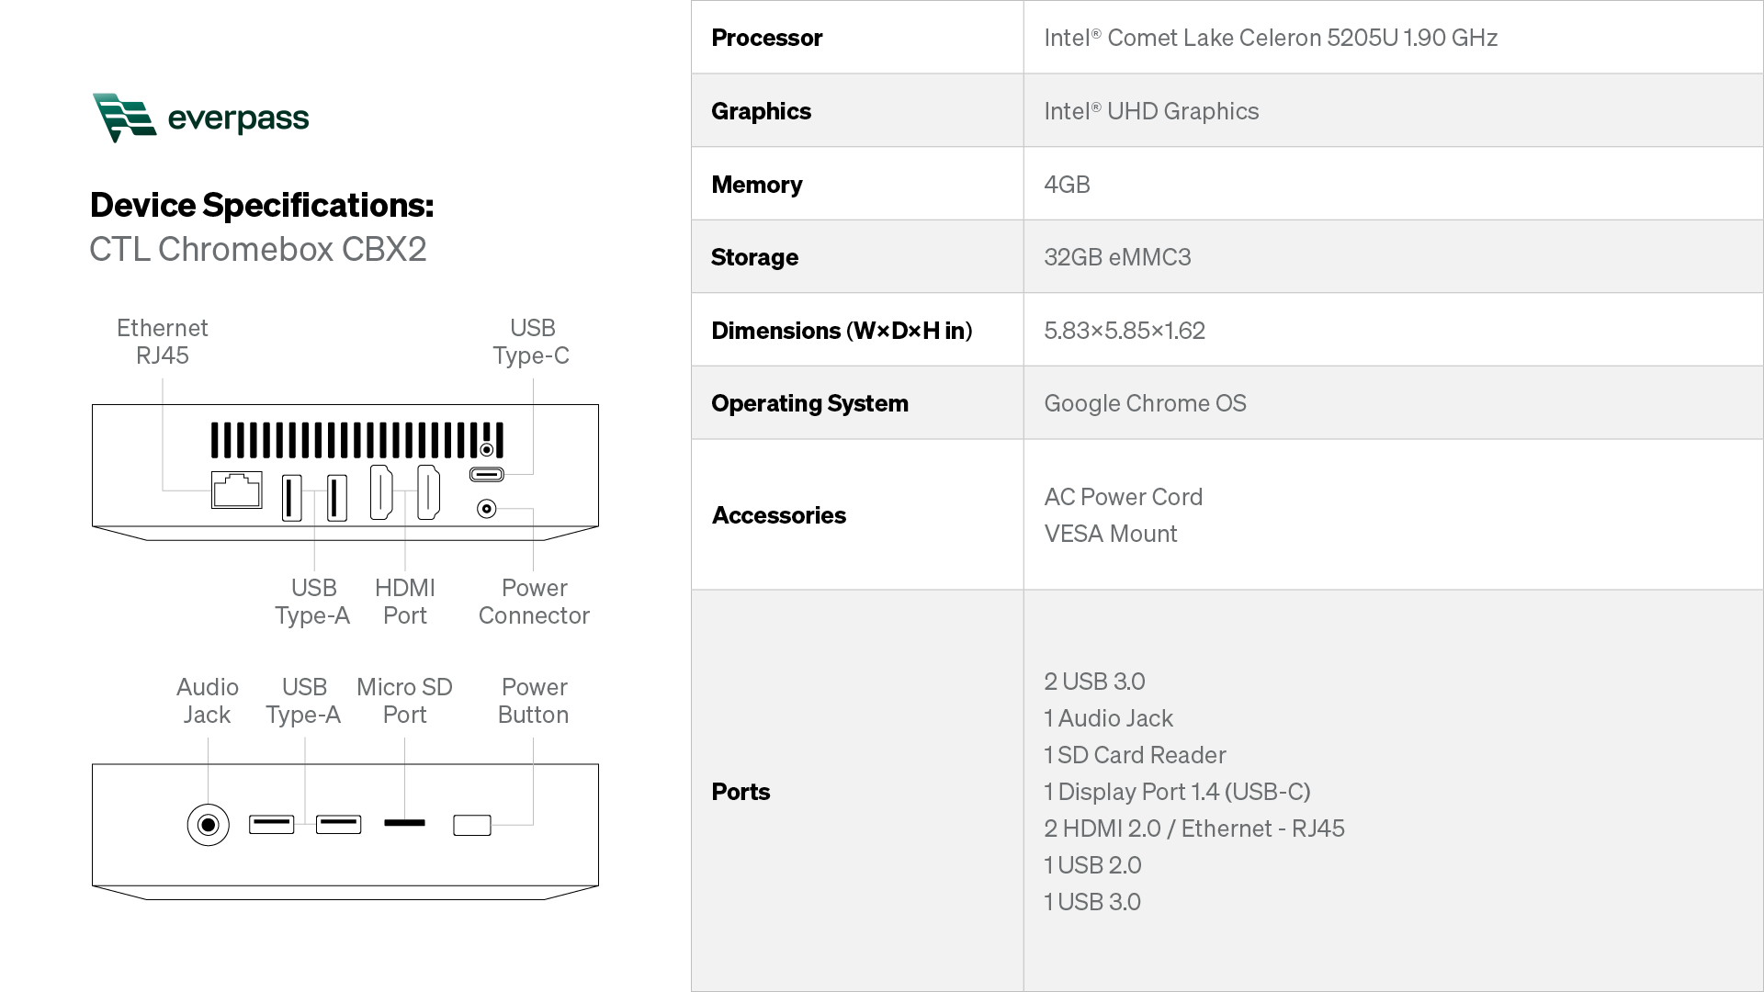
Task: Click the "VESA Mount" entry
Action: [1110, 534]
